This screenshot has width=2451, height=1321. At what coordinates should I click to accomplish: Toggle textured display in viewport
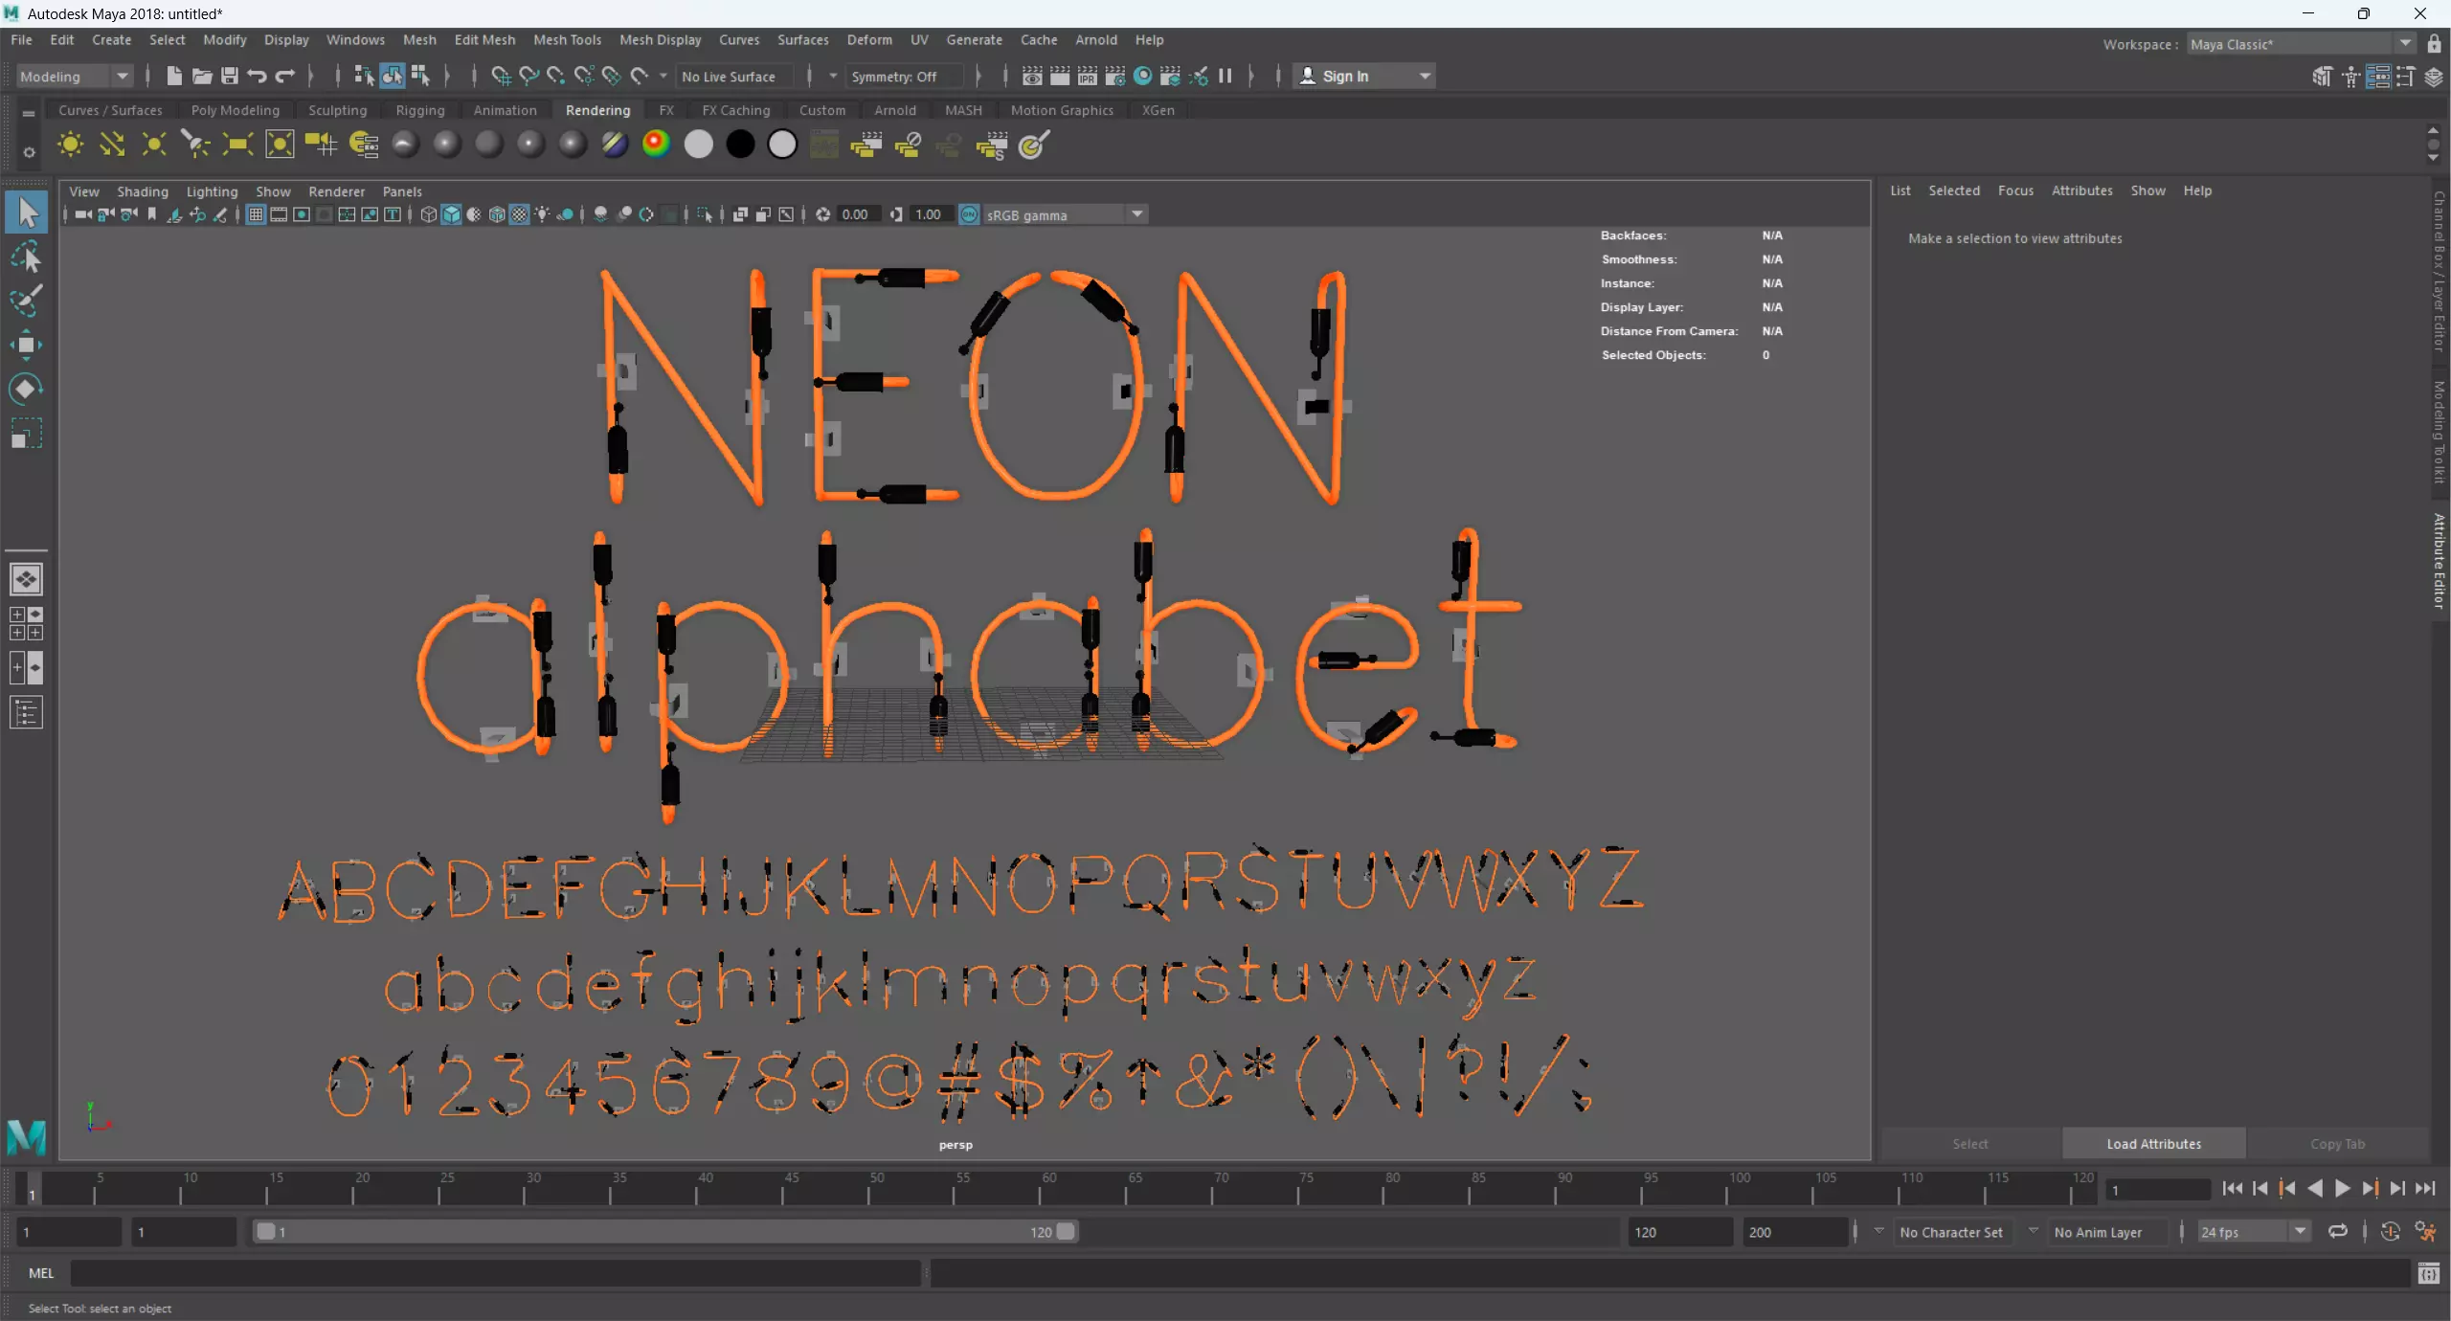click(519, 214)
